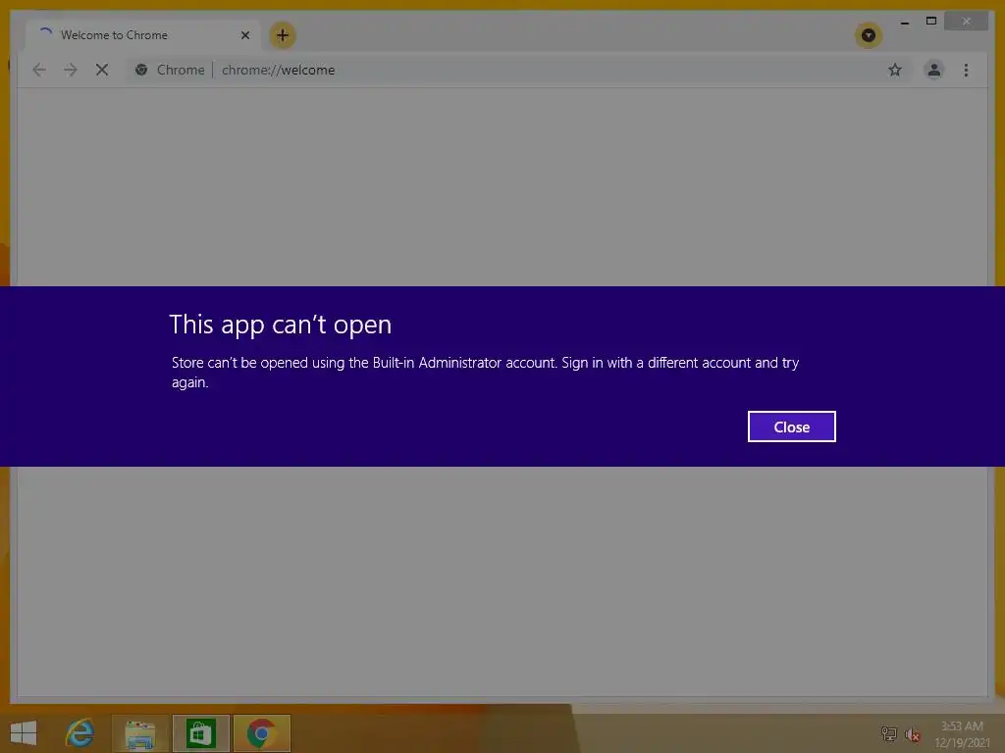This screenshot has width=1005, height=753.
Task: Click the round dropdown icon beside minimize
Action: coord(869,35)
